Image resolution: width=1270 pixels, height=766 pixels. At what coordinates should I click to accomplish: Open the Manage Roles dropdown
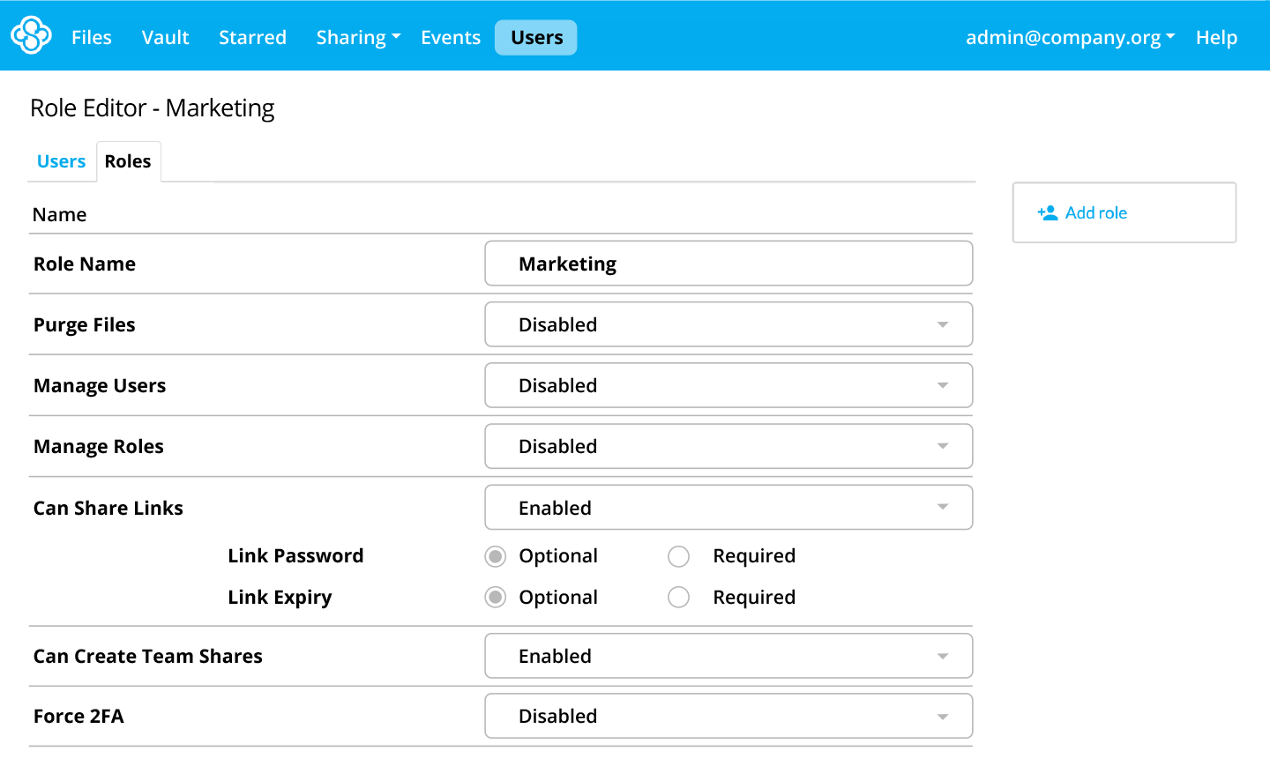(728, 446)
